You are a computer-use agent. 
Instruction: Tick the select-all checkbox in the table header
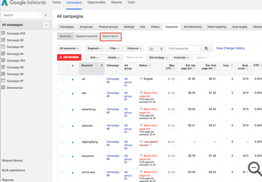pos(62,65)
